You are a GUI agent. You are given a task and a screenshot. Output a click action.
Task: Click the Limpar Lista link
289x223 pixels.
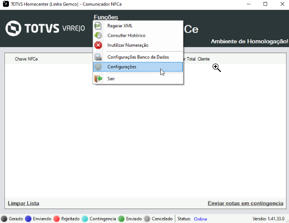(x=23, y=203)
